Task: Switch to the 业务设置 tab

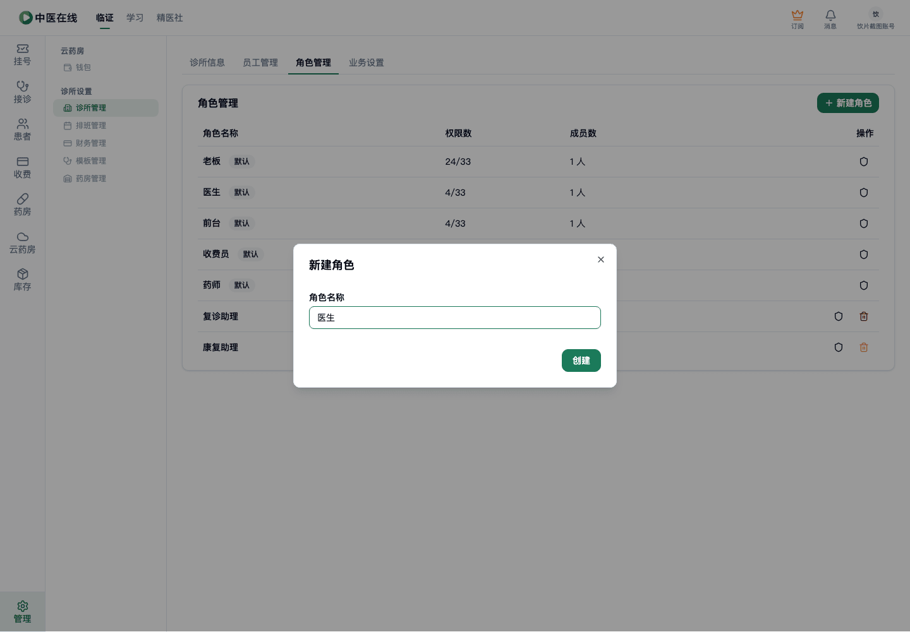Action: coord(367,63)
